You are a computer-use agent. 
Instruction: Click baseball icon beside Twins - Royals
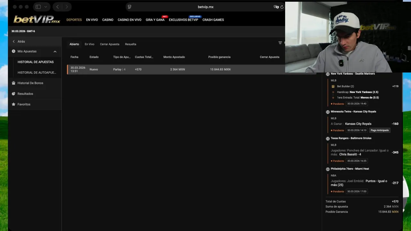point(328,112)
